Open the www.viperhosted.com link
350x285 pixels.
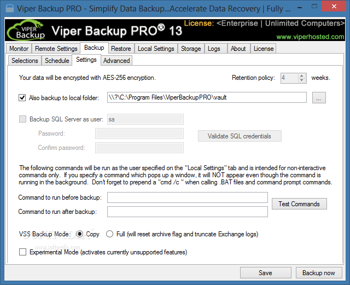pos(310,37)
